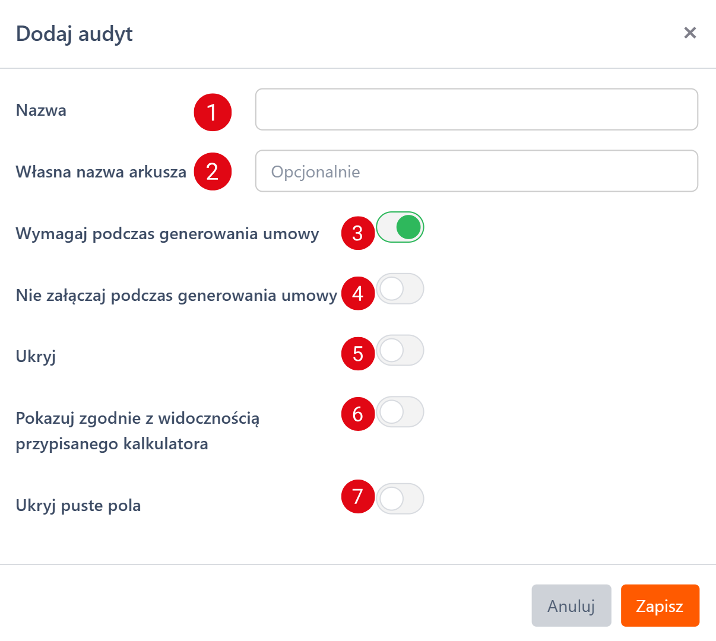Image resolution: width=716 pixels, height=641 pixels.
Task: Click red badge number 7
Action: coord(357,496)
